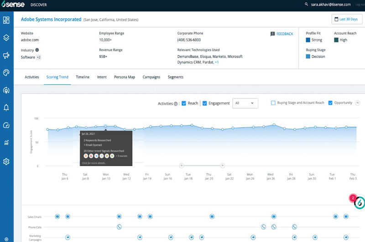Open the megaphone campaigns icon in sidebar
This screenshot has width=365, height=242.
click(6, 55)
